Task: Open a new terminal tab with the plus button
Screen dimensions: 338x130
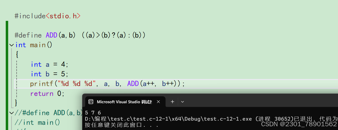Action: 172,102
